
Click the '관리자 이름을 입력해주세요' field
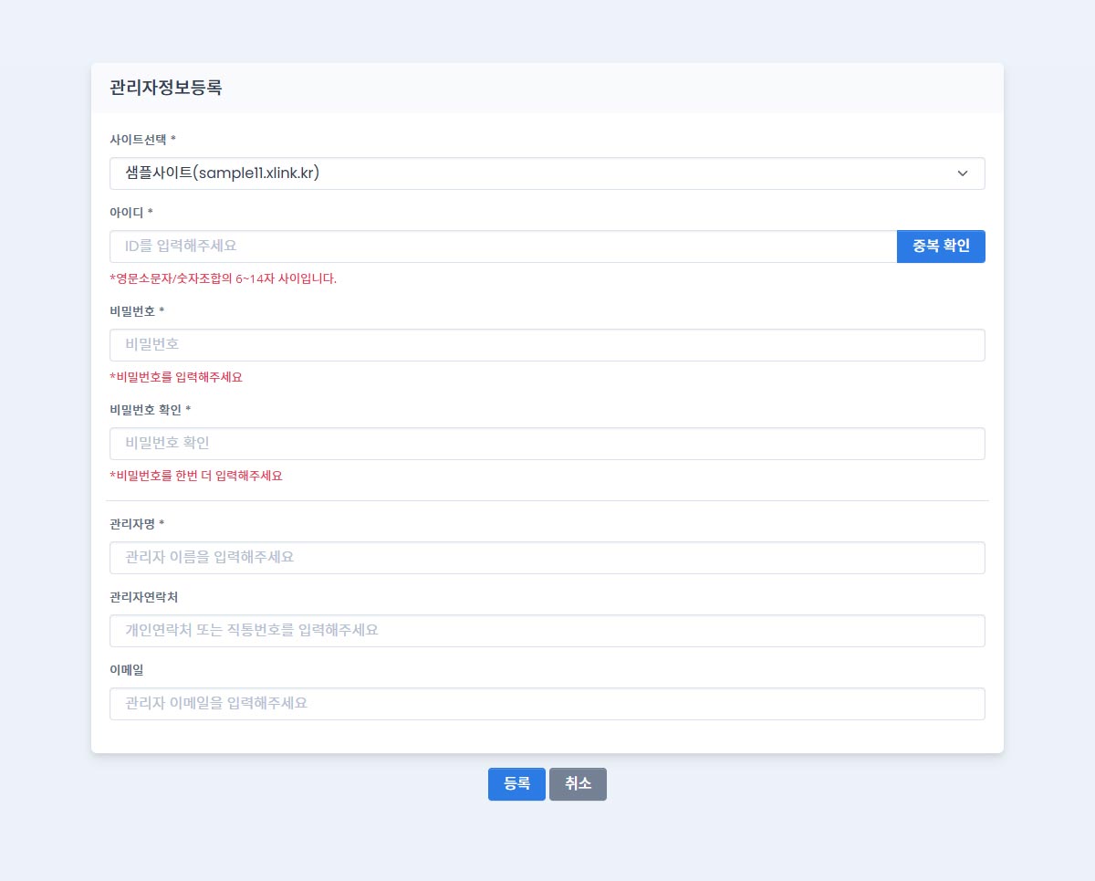547,558
